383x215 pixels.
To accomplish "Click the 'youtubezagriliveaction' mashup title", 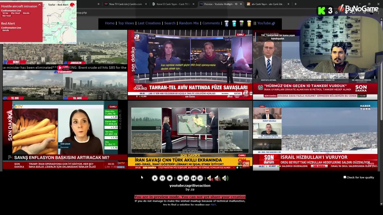I will [190, 185].
